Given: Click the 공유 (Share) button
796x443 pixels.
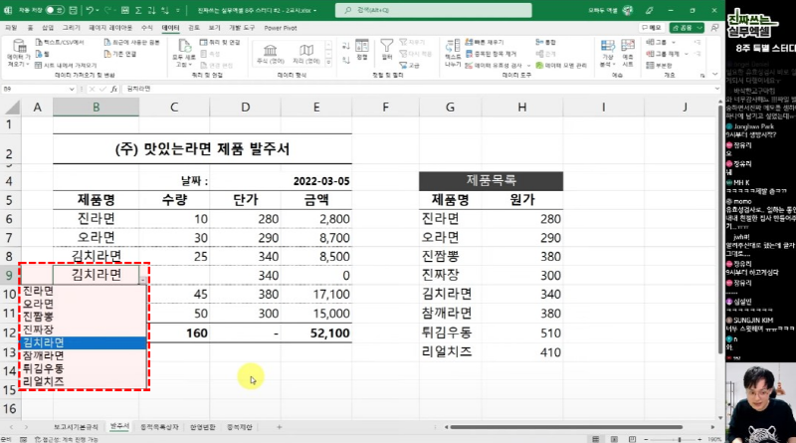Looking at the screenshot, I should (x=686, y=28).
